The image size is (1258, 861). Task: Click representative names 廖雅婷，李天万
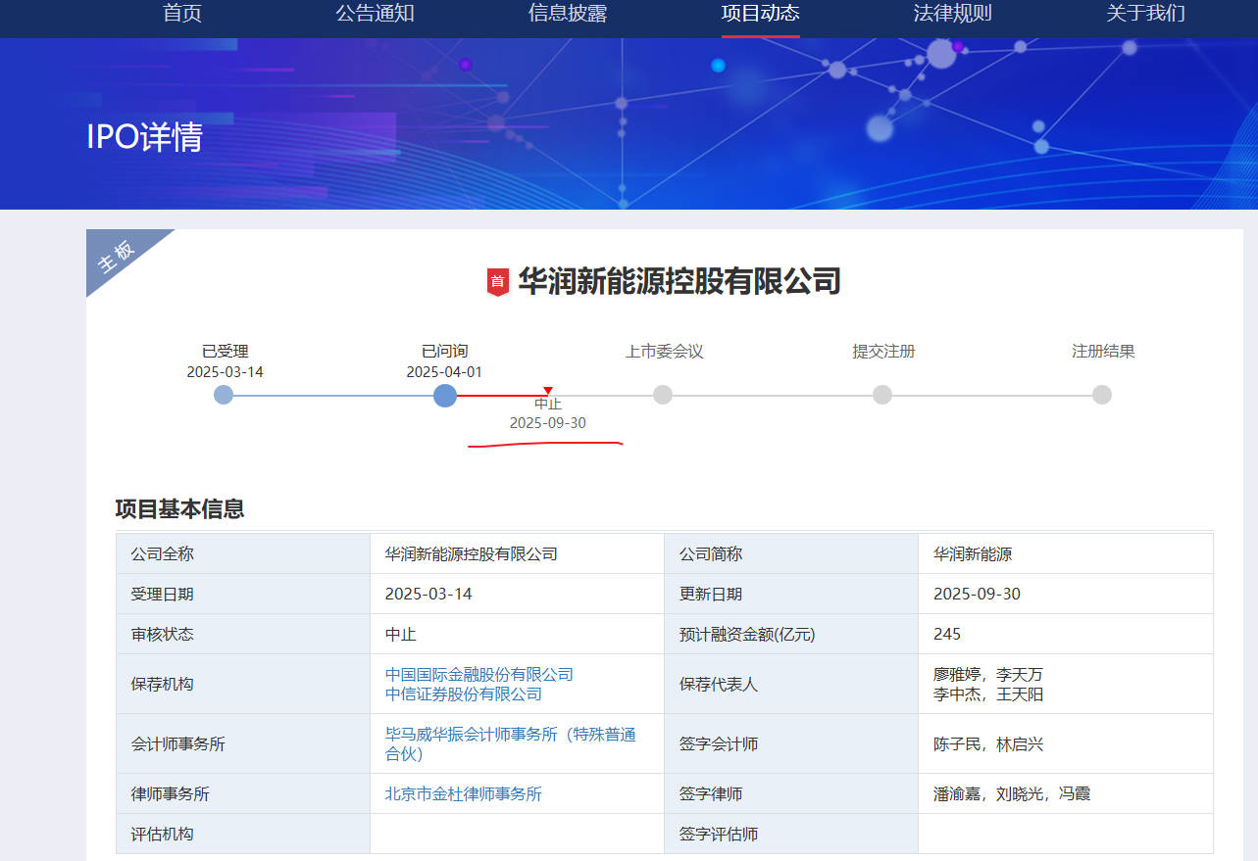tap(988, 674)
